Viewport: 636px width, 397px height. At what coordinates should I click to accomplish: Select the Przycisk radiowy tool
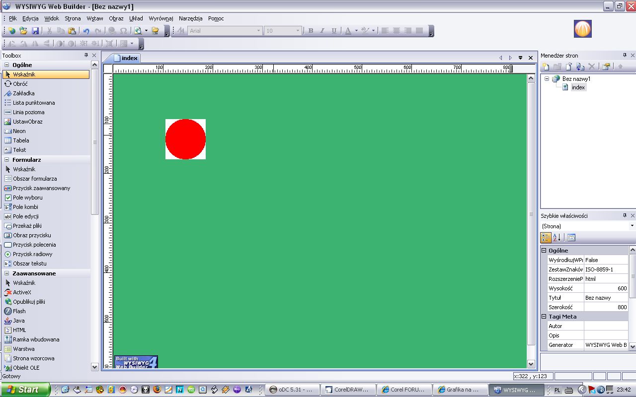tap(32, 254)
